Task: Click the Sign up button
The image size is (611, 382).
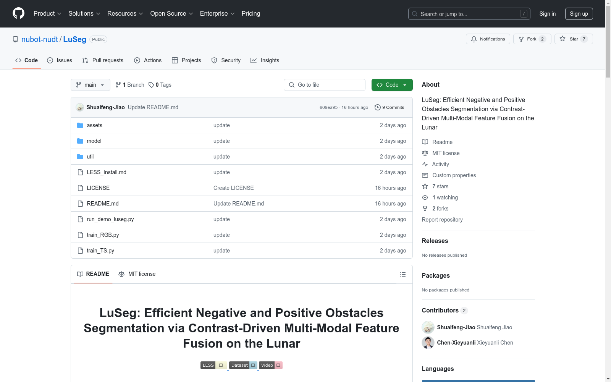Action: (x=579, y=14)
